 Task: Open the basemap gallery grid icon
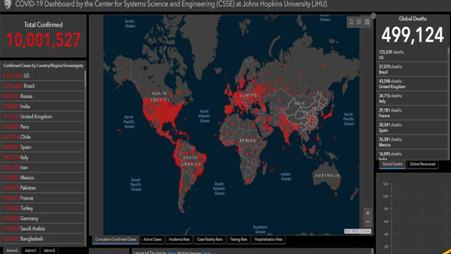coord(367,22)
